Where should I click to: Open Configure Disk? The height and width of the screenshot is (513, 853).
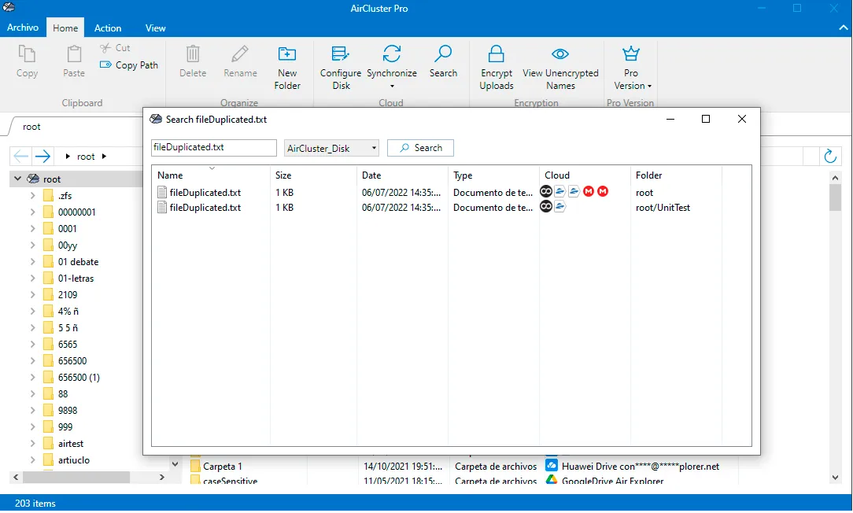pyautogui.click(x=341, y=68)
